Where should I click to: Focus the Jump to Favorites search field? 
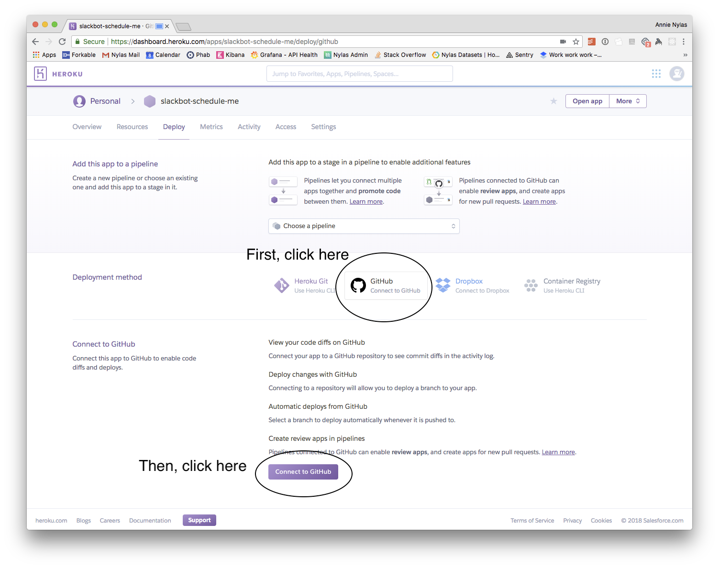360,74
